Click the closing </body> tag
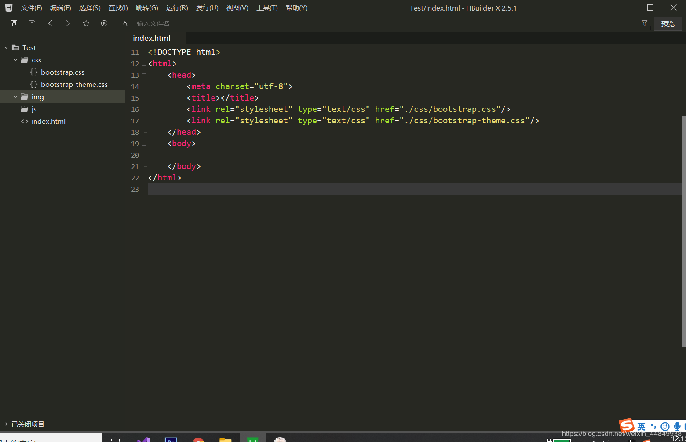 184,166
